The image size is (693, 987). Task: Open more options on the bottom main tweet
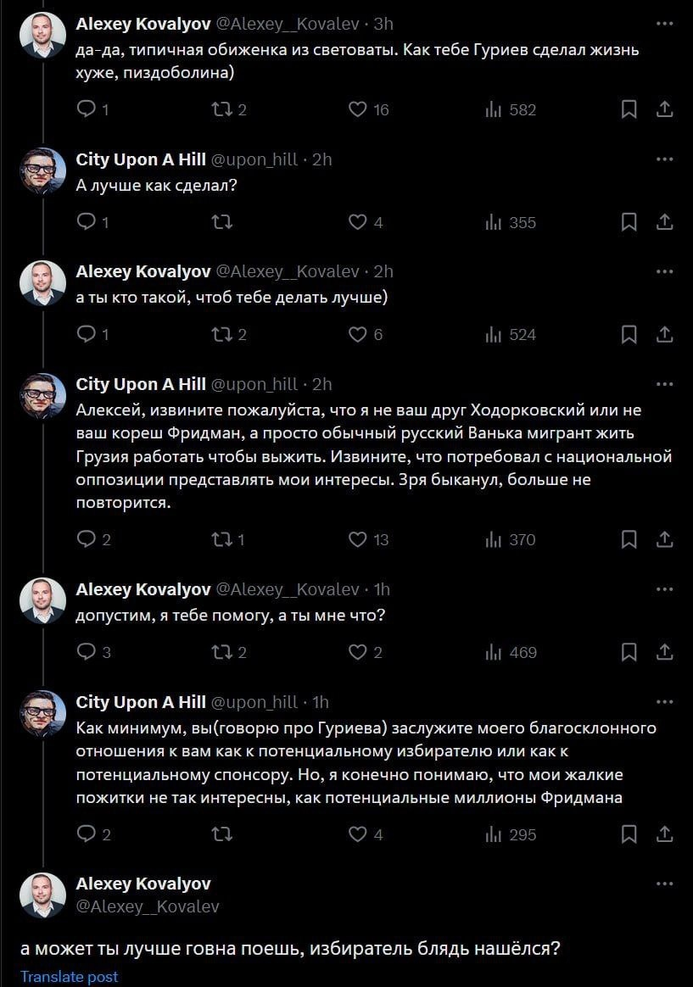[665, 884]
